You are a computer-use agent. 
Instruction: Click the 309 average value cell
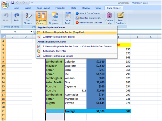(118, 111)
